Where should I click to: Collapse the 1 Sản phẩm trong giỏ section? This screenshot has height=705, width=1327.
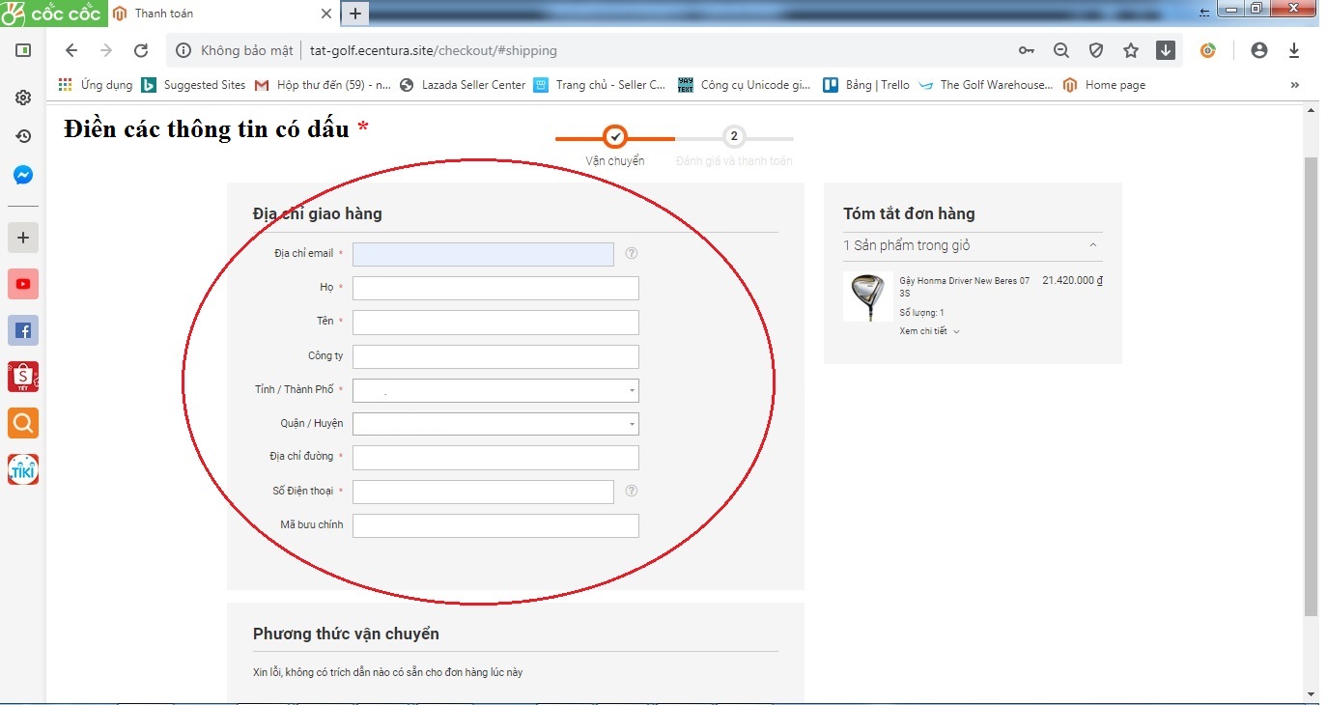(1092, 245)
